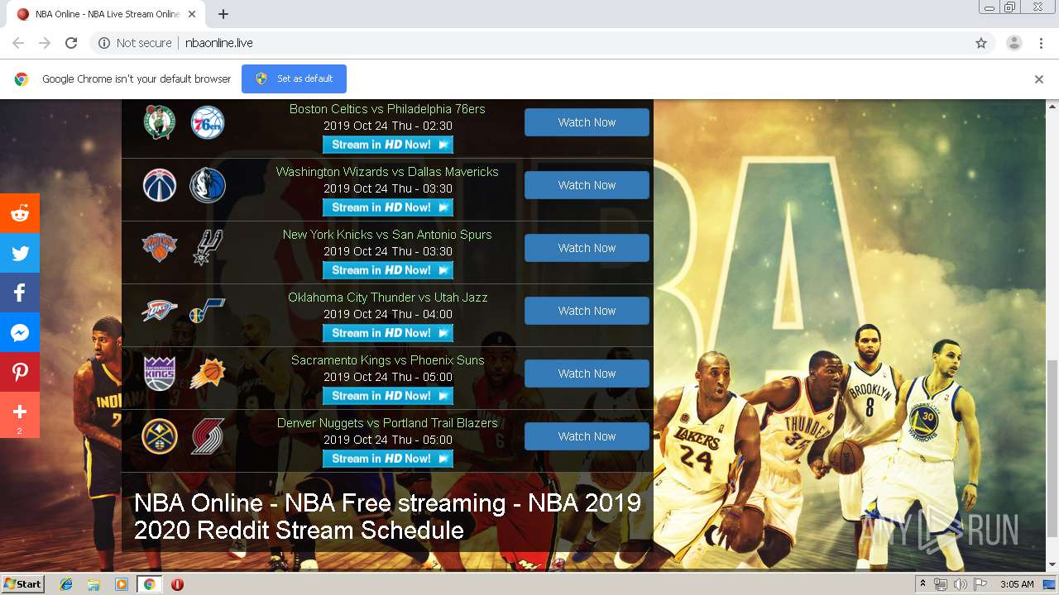Screen dimensions: 1059x595
Task: Pin page with Pinterest sidebar icon
Action: pyautogui.click(x=20, y=373)
